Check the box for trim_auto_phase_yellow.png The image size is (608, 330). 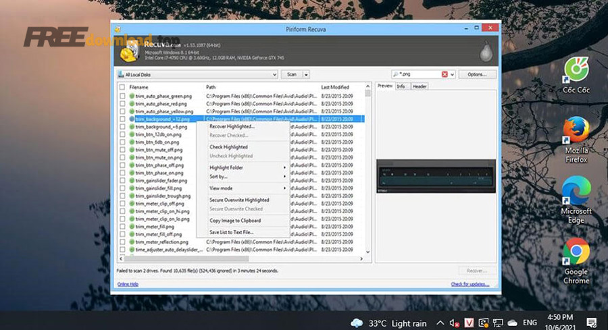(122, 111)
